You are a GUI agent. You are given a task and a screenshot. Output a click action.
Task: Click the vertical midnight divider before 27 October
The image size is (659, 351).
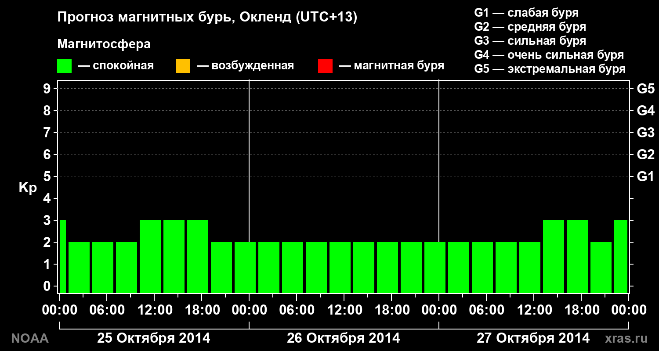(439, 186)
